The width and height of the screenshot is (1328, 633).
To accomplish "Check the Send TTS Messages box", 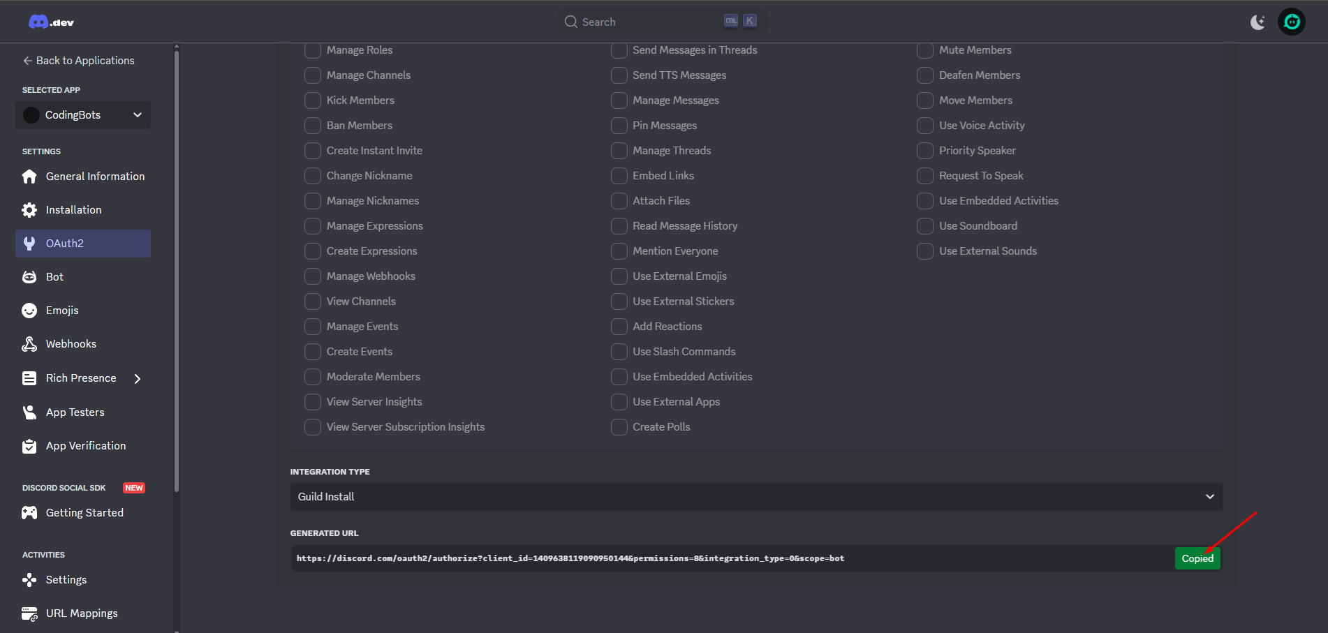I will tap(619, 75).
